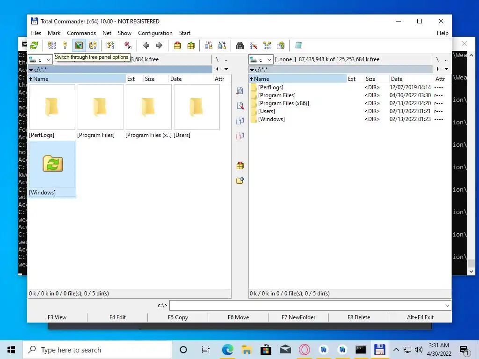Image resolution: width=479 pixels, height=359 pixels.
Task: Click the Move icon in middle bar
Action: tap(240, 136)
